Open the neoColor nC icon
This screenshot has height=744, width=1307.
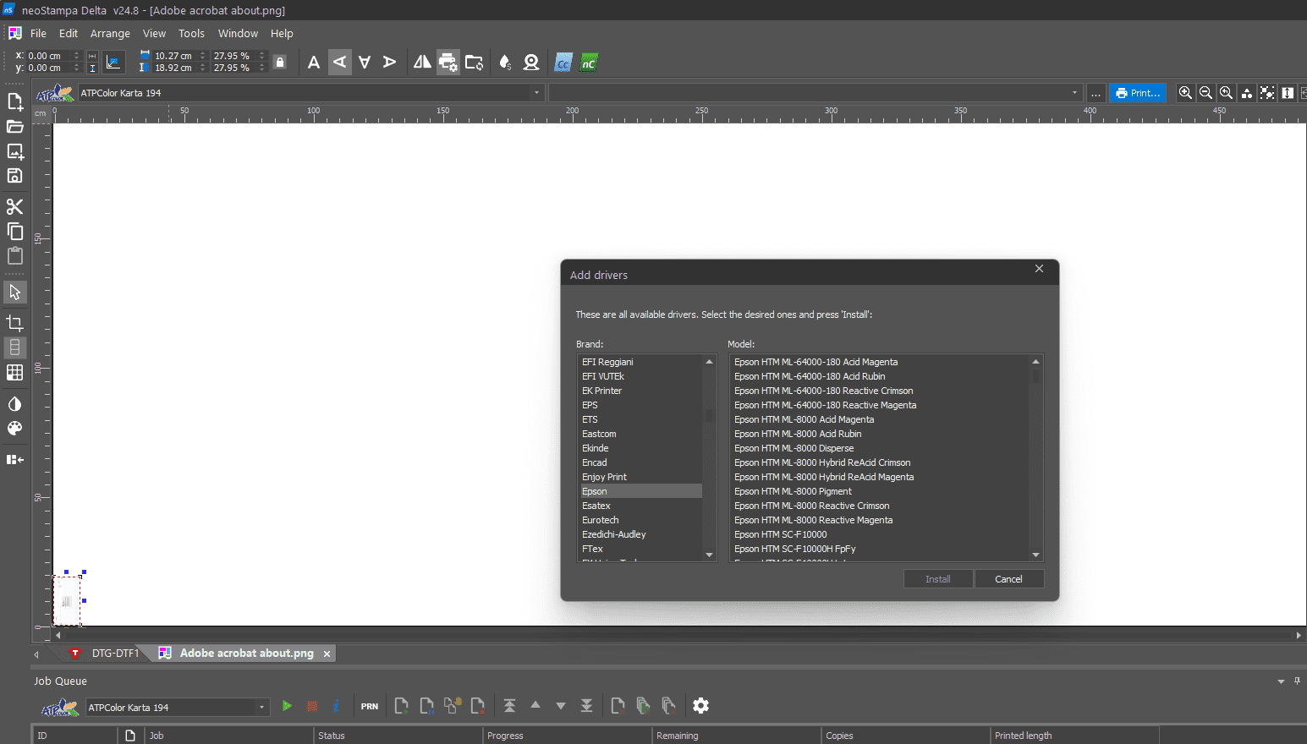pyautogui.click(x=588, y=62)
